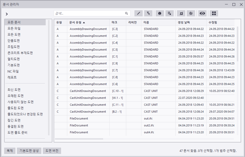Select the out4.ifc file document
Viewport: 245px width, 157px height.
(144, 132)
